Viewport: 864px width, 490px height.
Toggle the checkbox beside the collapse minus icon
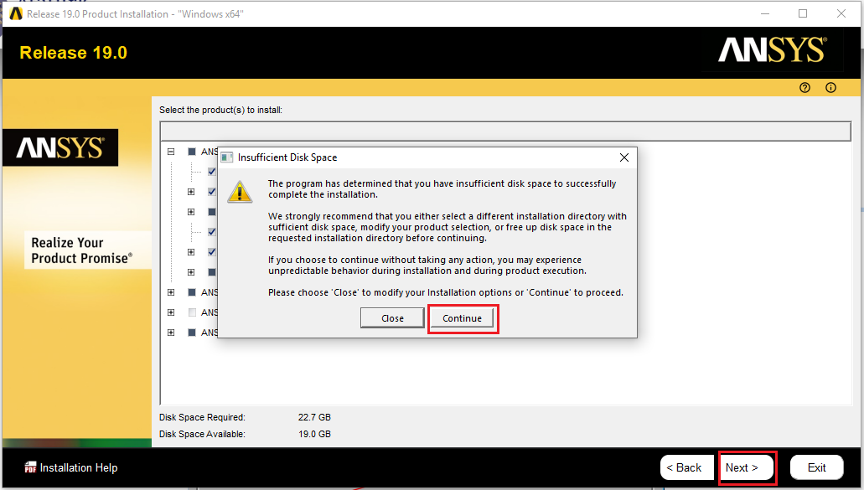[x=192, y=152]
